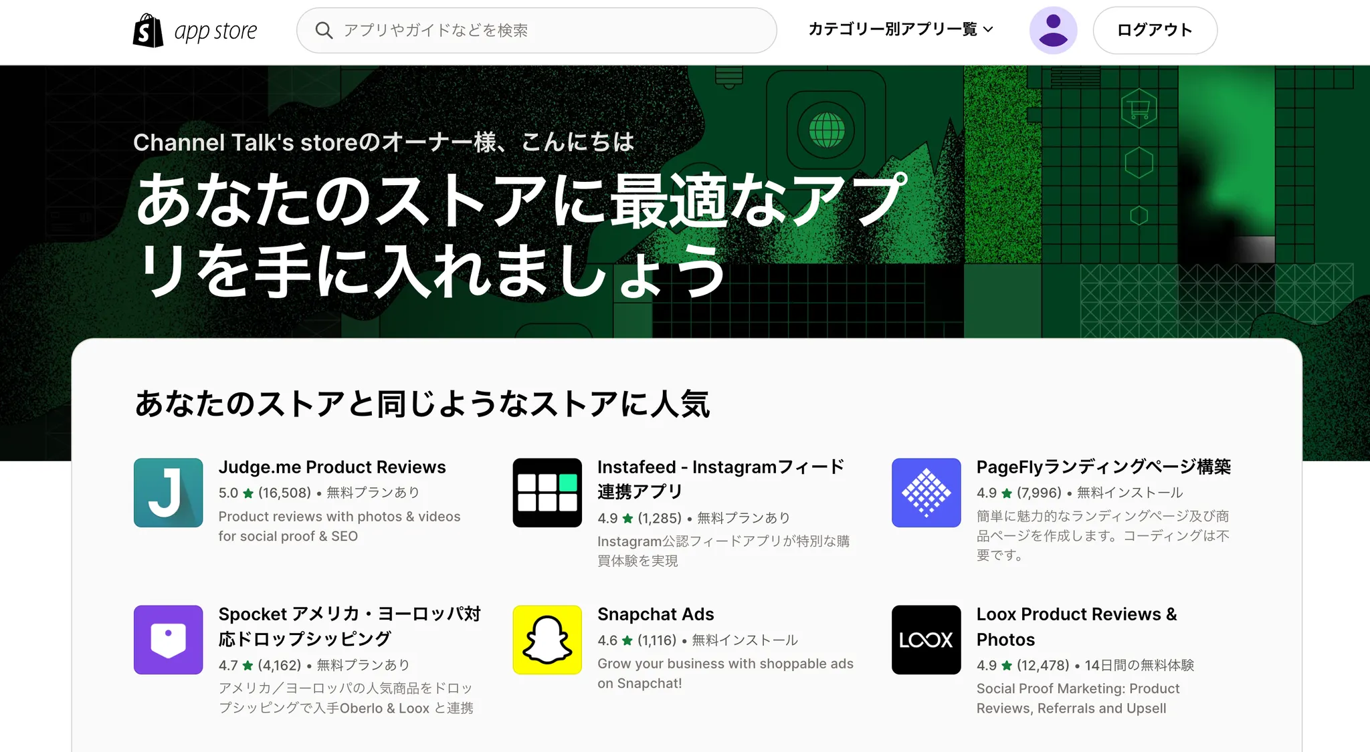Open the Snapchat Ads title link
Viewport: 1370px width, 752px height.
coord(656,614)
